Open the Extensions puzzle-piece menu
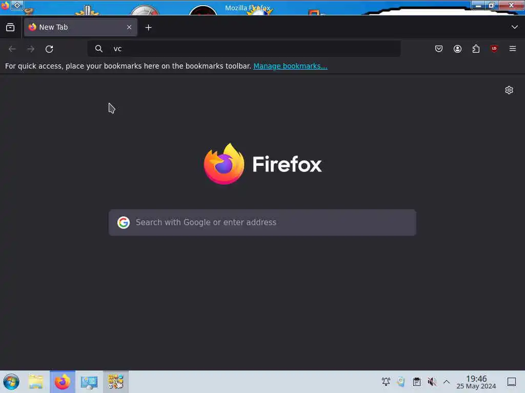The height and width of the screenshot is (393, 525). pos(476,49)
